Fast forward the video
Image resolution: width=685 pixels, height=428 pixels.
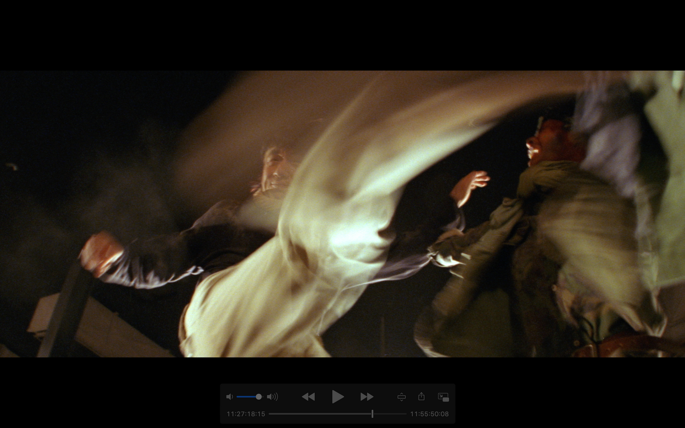pyautogui.click(x=366, y=397)
